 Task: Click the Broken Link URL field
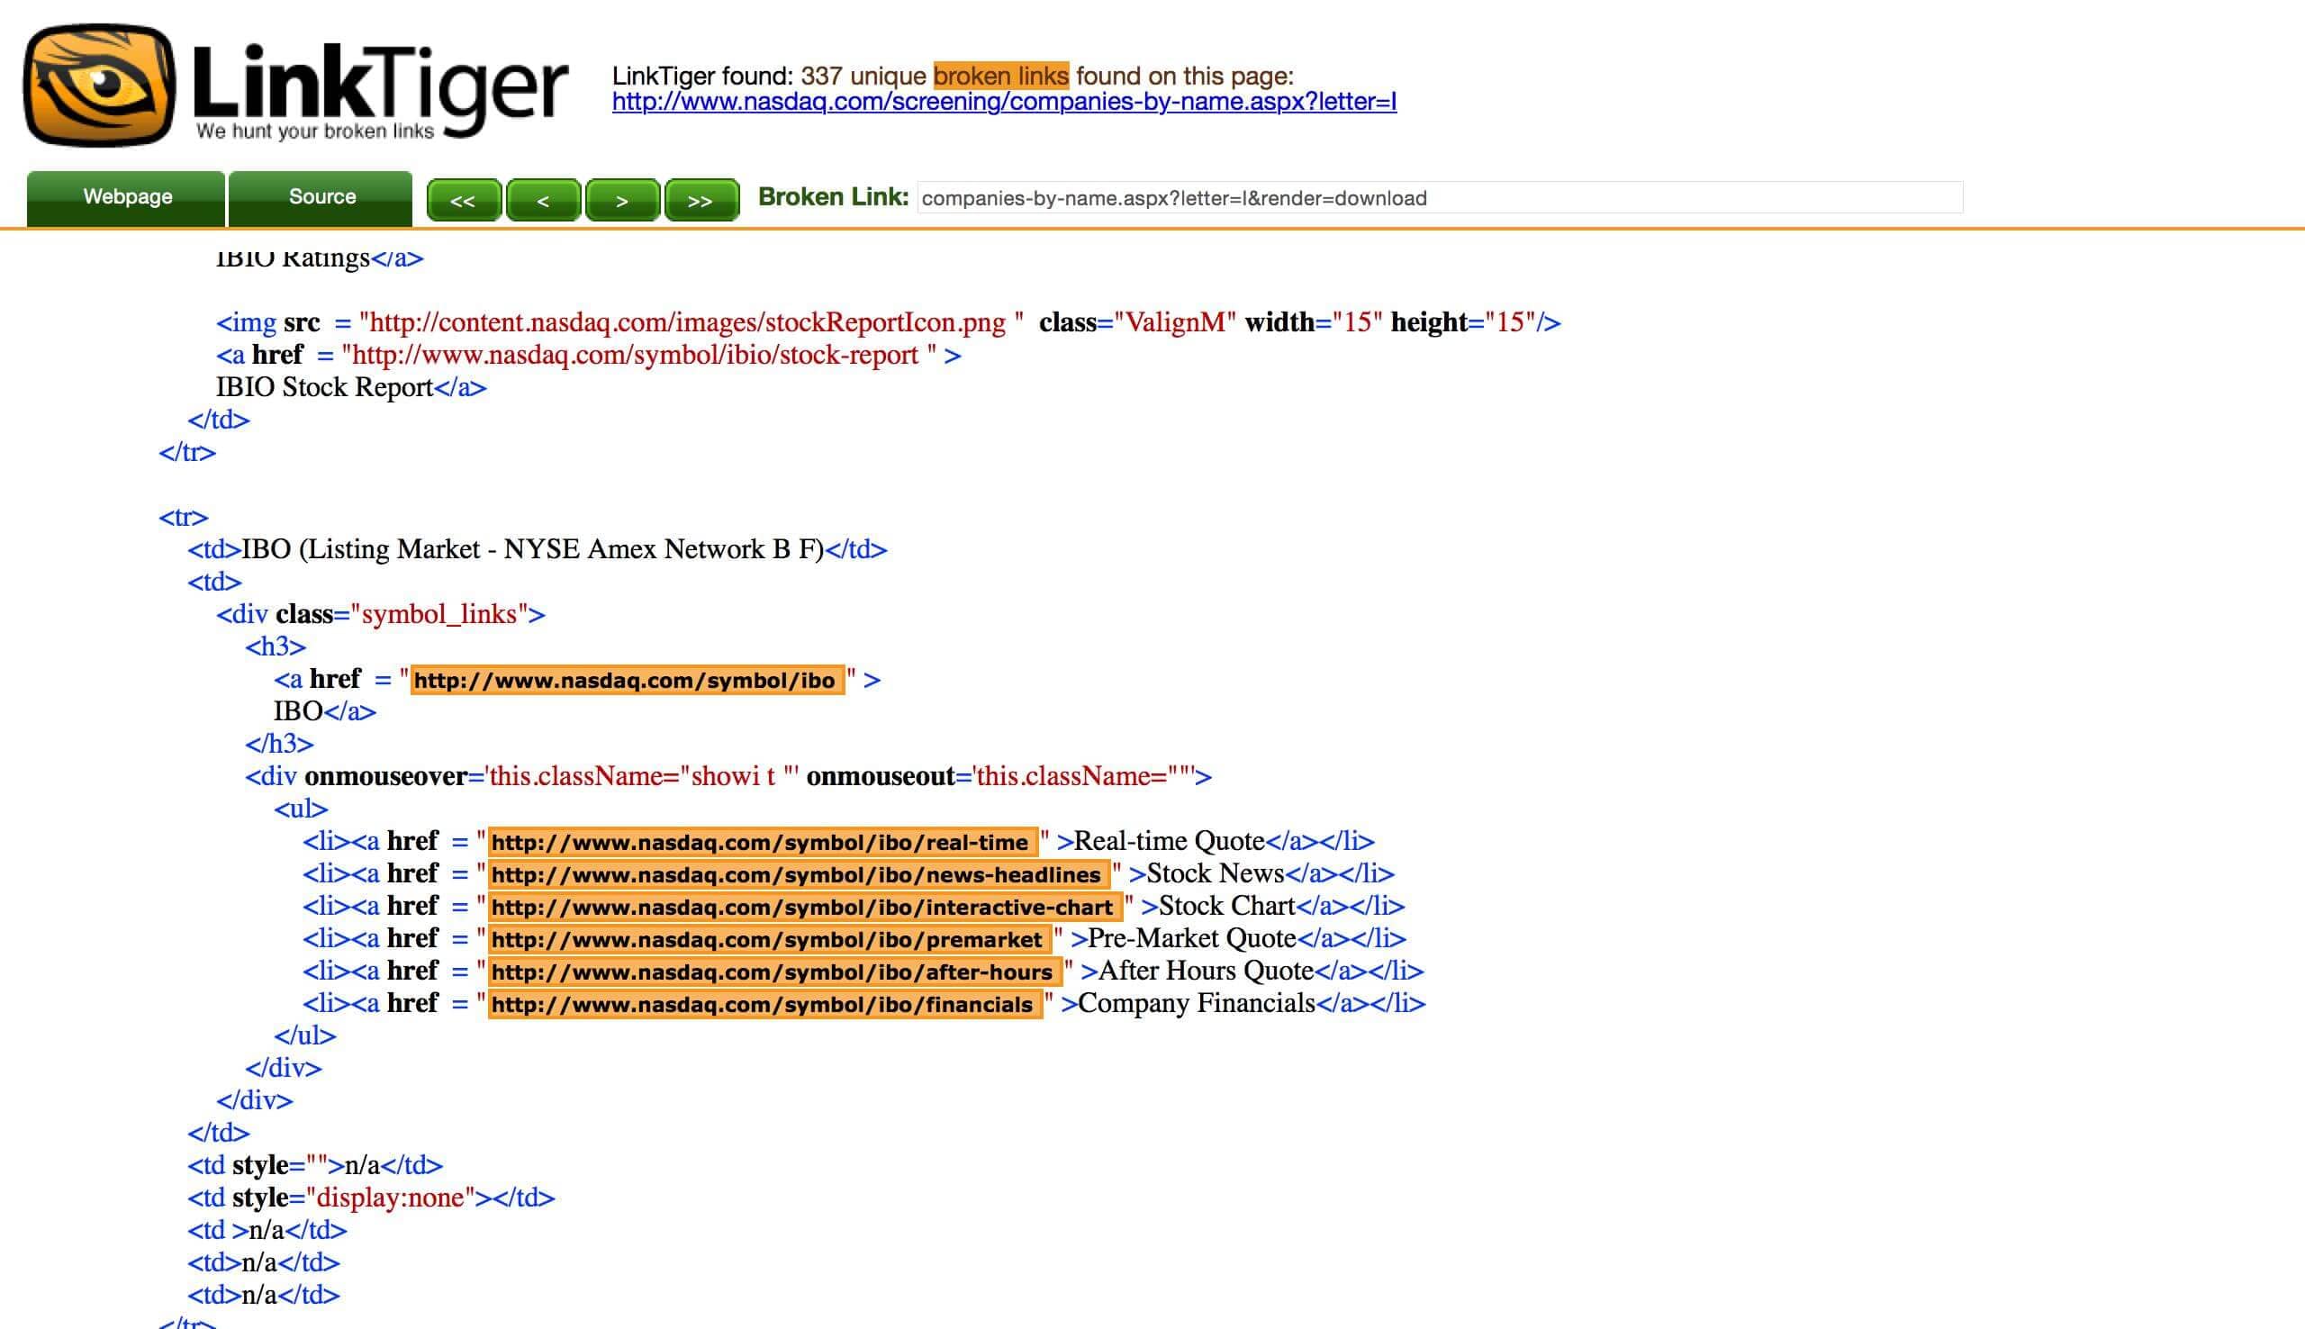pos(1440,198)
